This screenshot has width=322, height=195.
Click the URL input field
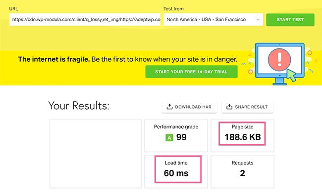pos(85,19)
